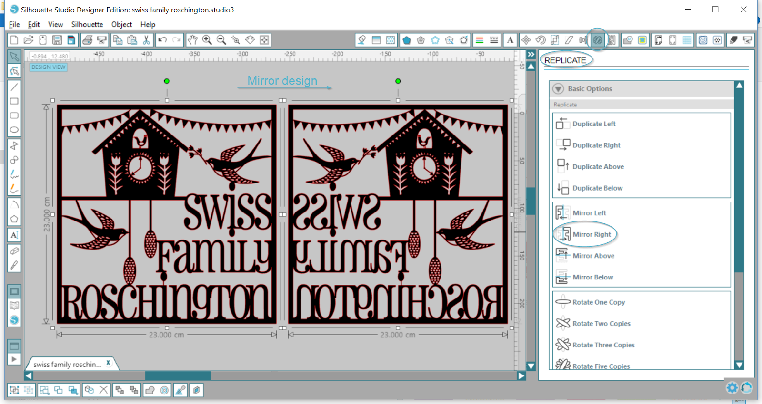Select the Draw a Line tool

tap(14, 87)
